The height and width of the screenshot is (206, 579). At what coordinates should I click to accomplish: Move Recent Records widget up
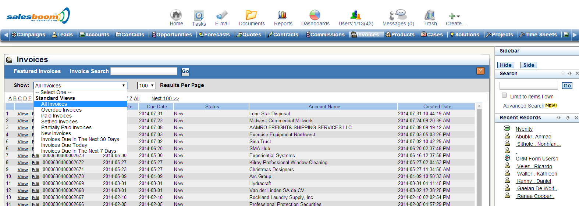pyautogui.click(x=558, y=118)
